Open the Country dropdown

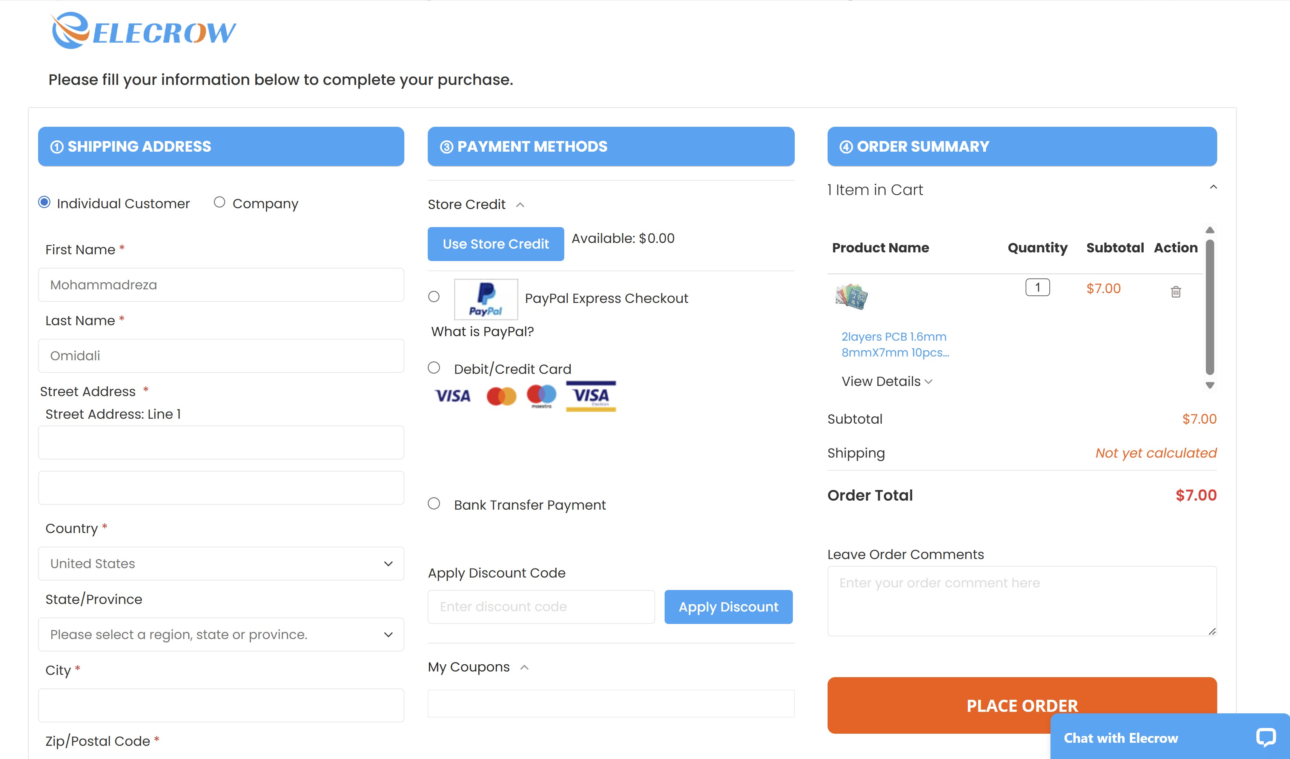(x=221, y=564)
